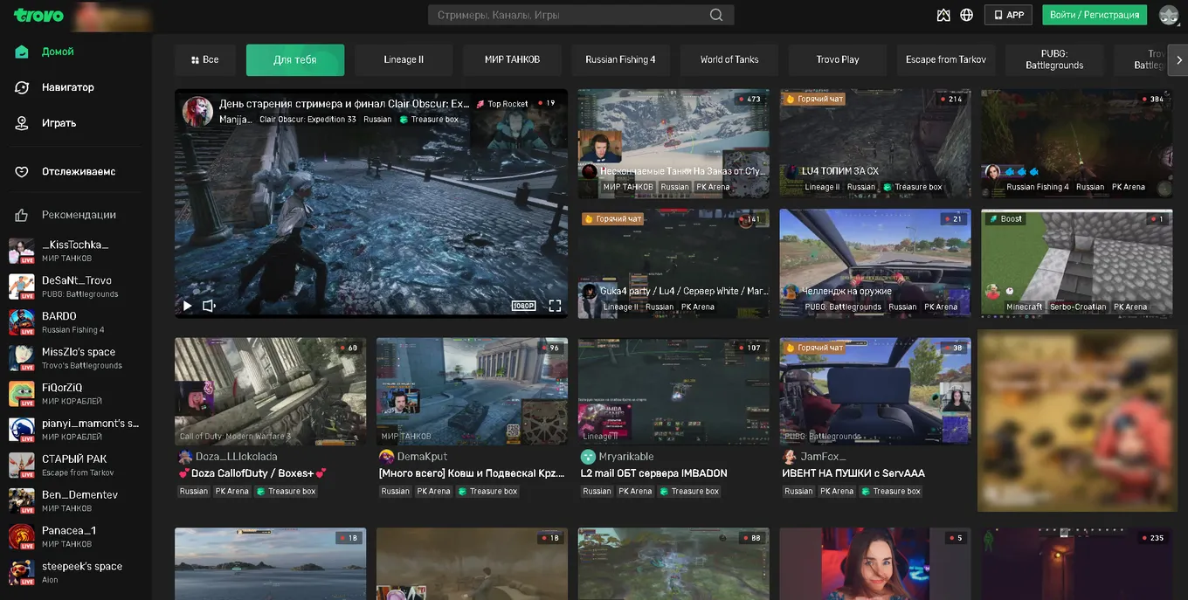Select the World of Tanks tab
The height and width of the screenshot is (600, 1188).
[x=729, y=60]
